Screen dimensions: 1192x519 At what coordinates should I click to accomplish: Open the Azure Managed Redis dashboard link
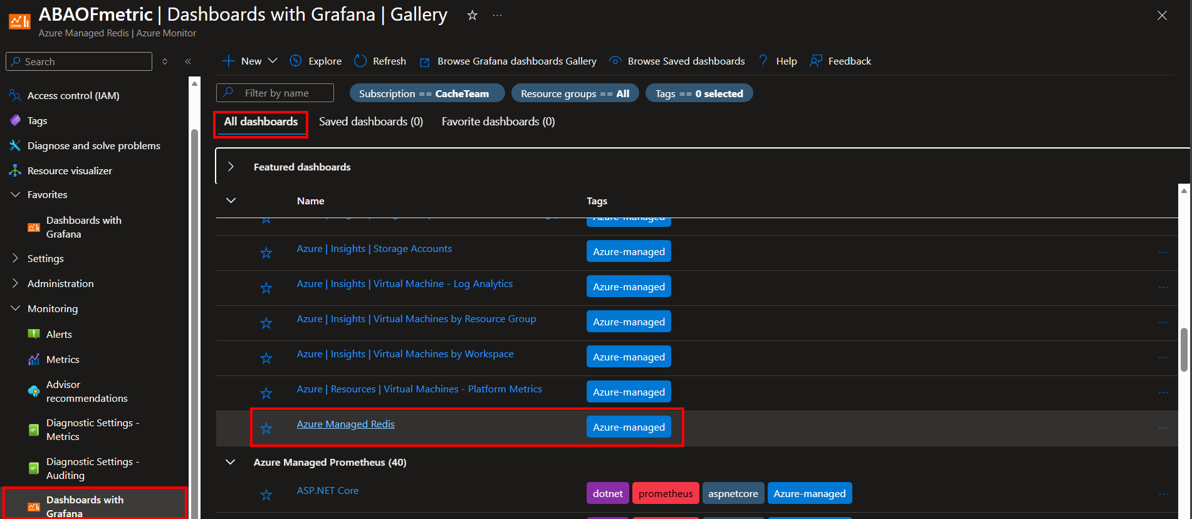(x=346, y=424)
